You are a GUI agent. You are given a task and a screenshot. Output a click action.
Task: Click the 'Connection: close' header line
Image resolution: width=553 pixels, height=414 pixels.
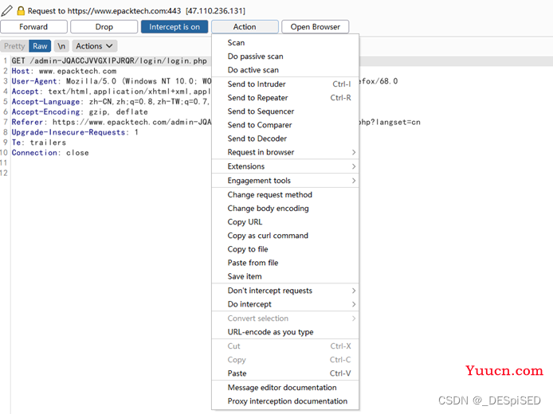click(x=50, y=153)
